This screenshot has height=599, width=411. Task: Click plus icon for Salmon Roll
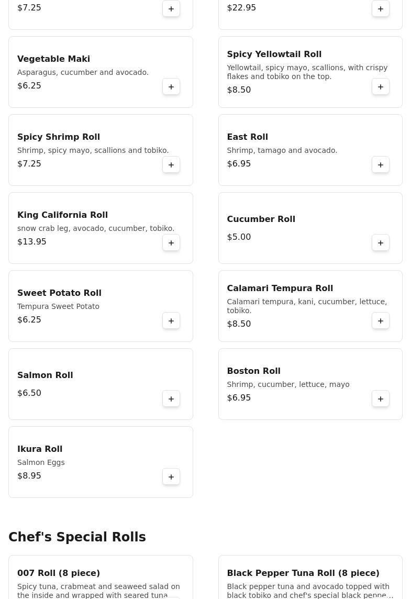[x=171, y=398]
